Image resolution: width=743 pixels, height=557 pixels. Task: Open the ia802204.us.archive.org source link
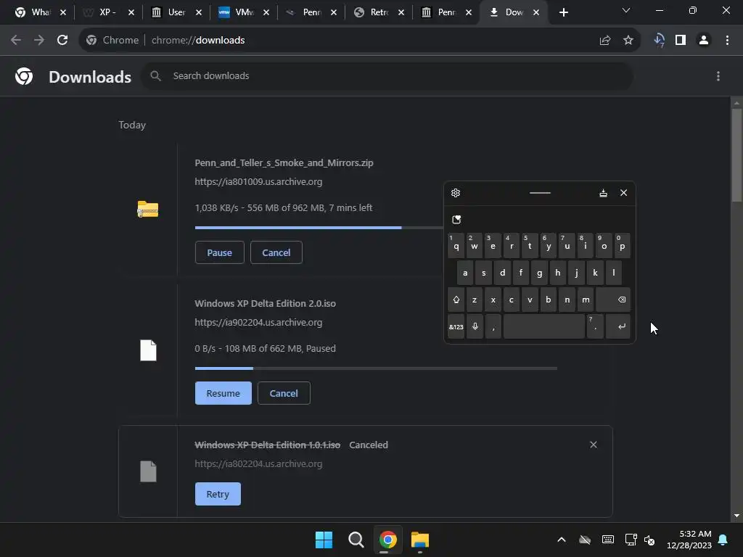(x=258, y=463)
